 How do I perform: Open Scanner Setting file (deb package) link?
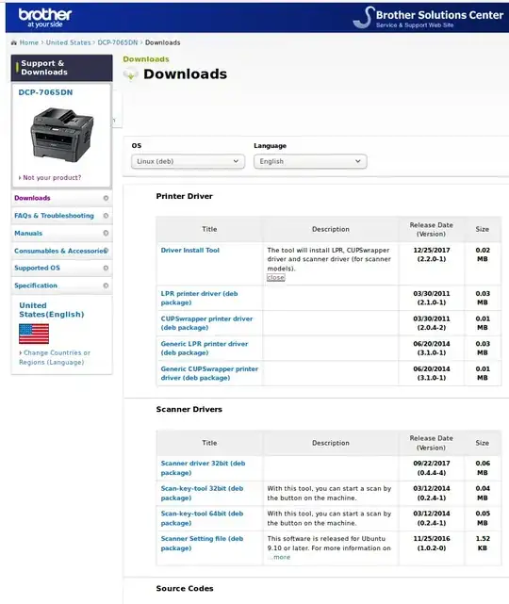pyautogui.click(x=202, y=543)
